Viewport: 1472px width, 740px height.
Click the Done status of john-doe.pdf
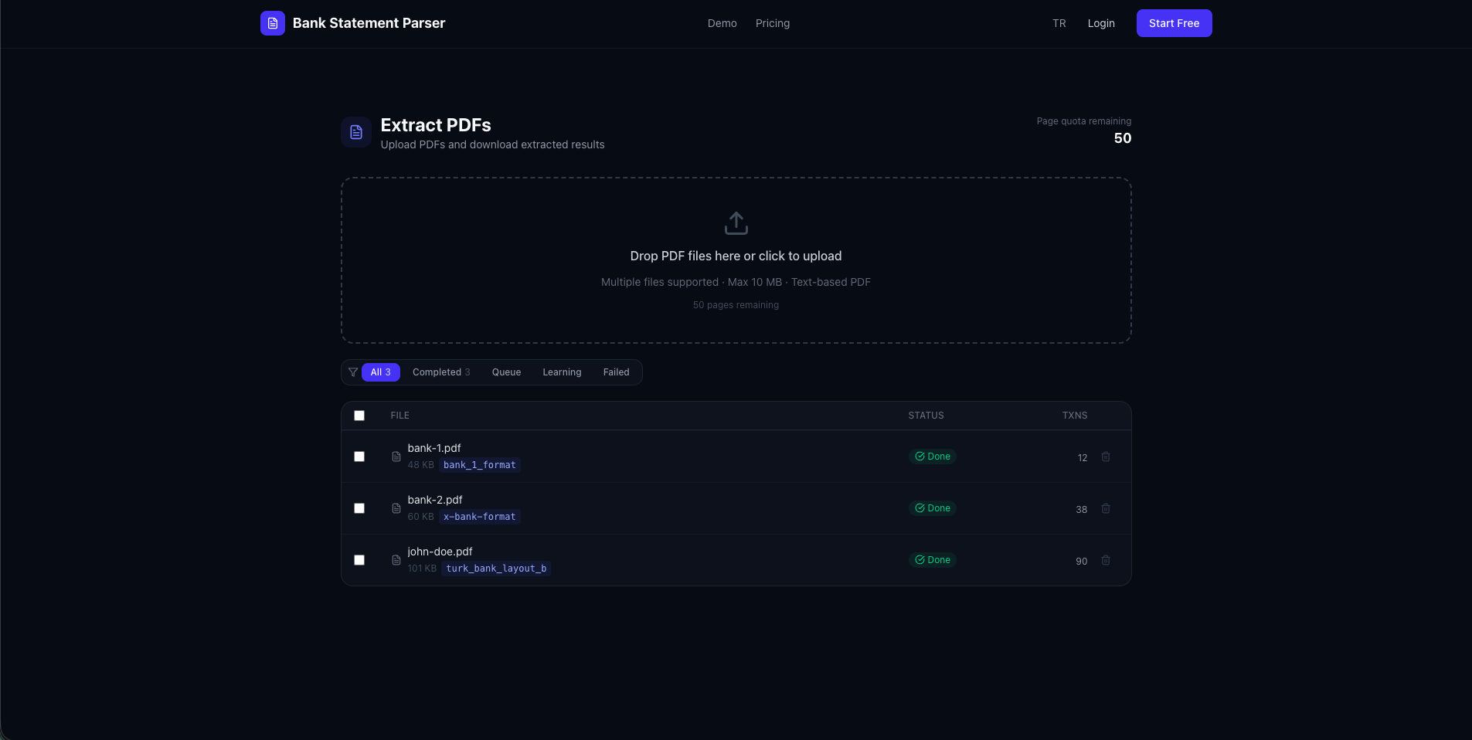[x=933, y=560]
